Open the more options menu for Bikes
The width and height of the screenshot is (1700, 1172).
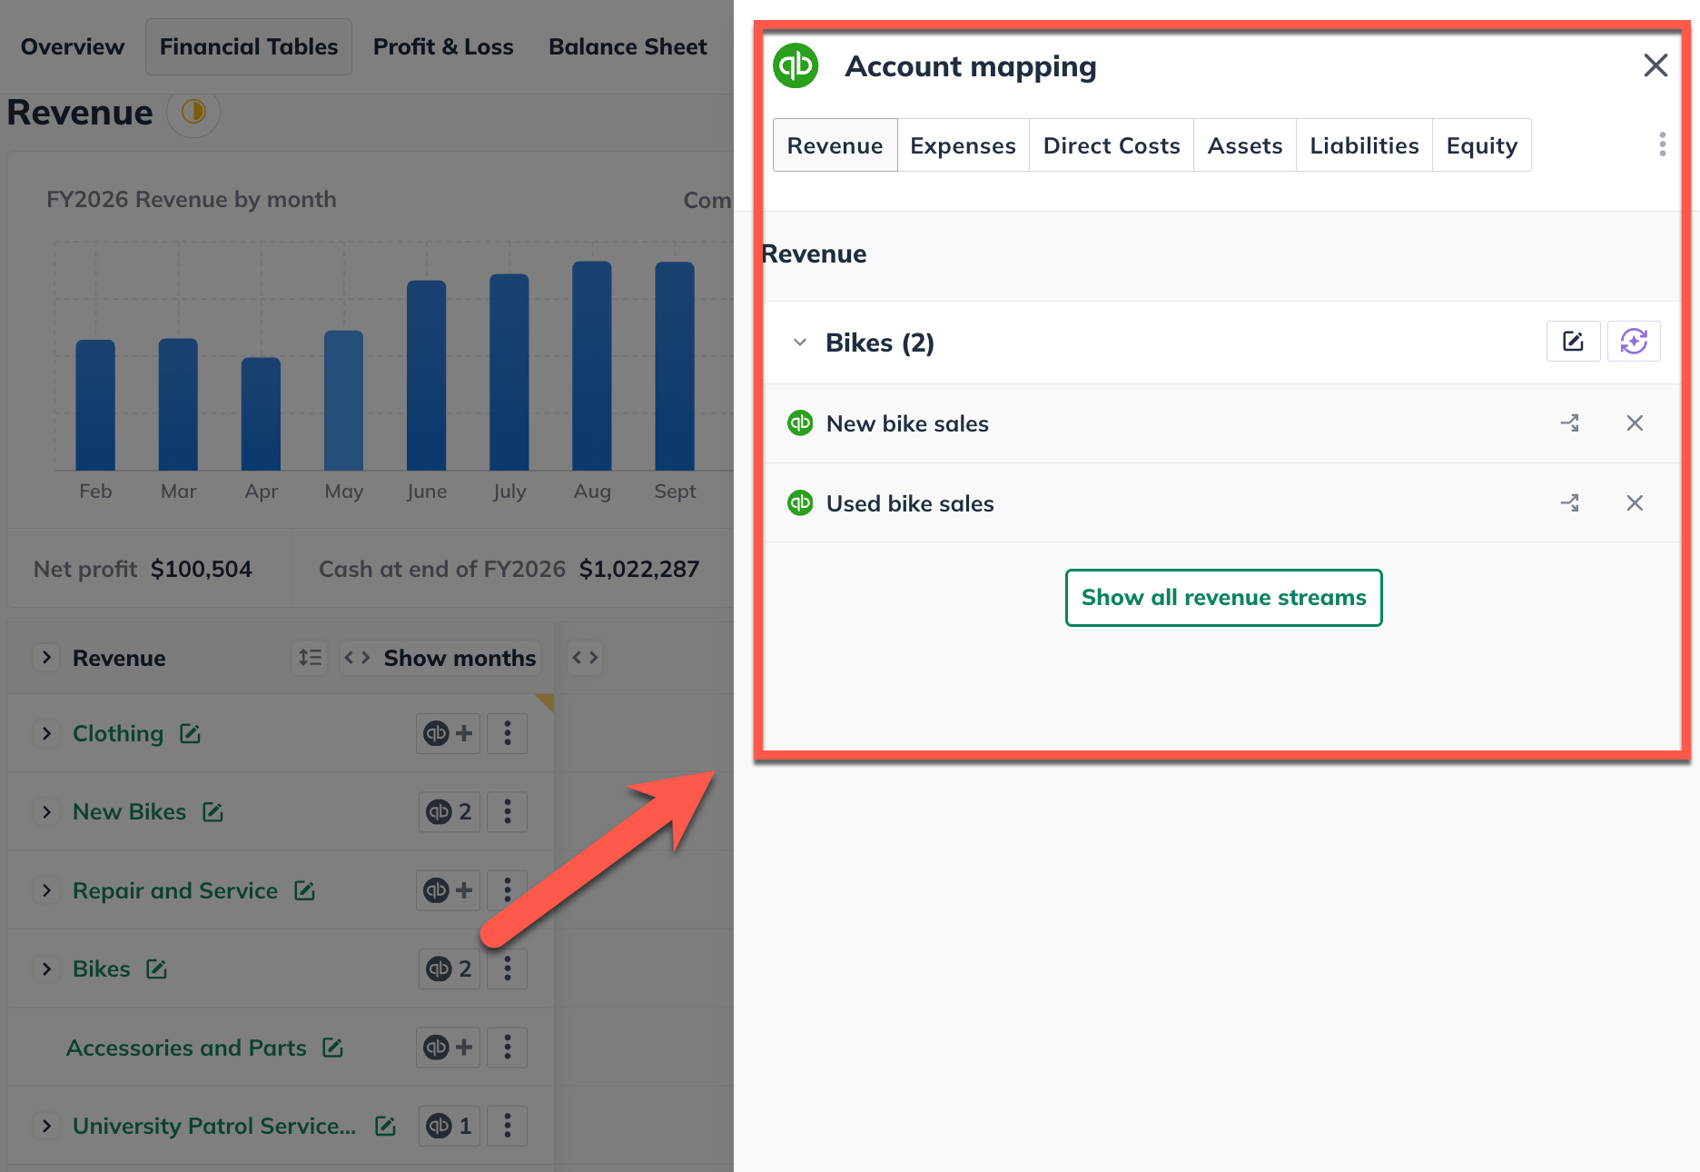[508, 968]
